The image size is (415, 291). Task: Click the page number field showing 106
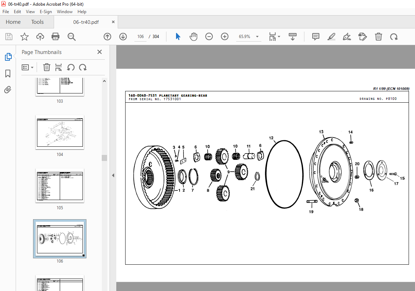(140, 37)
